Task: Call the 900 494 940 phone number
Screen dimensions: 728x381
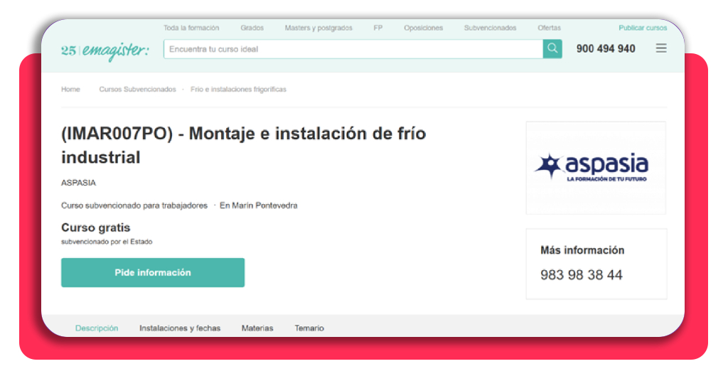Action: point(606,49)
